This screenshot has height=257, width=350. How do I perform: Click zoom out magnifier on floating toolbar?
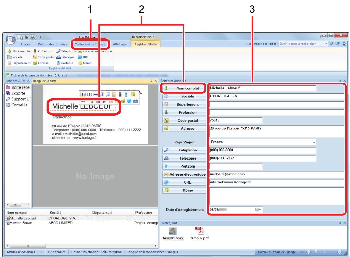108,95
